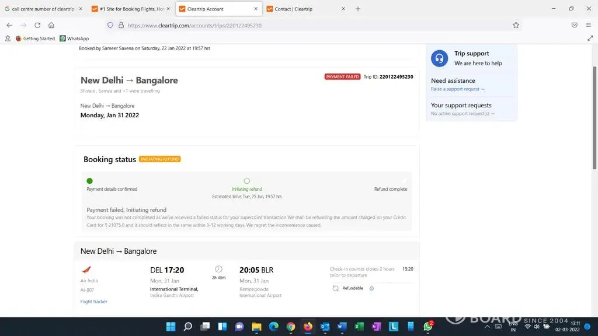598x336 pixels.
Task: Select the Cleartrip Account tab
Action: point(218,9)
